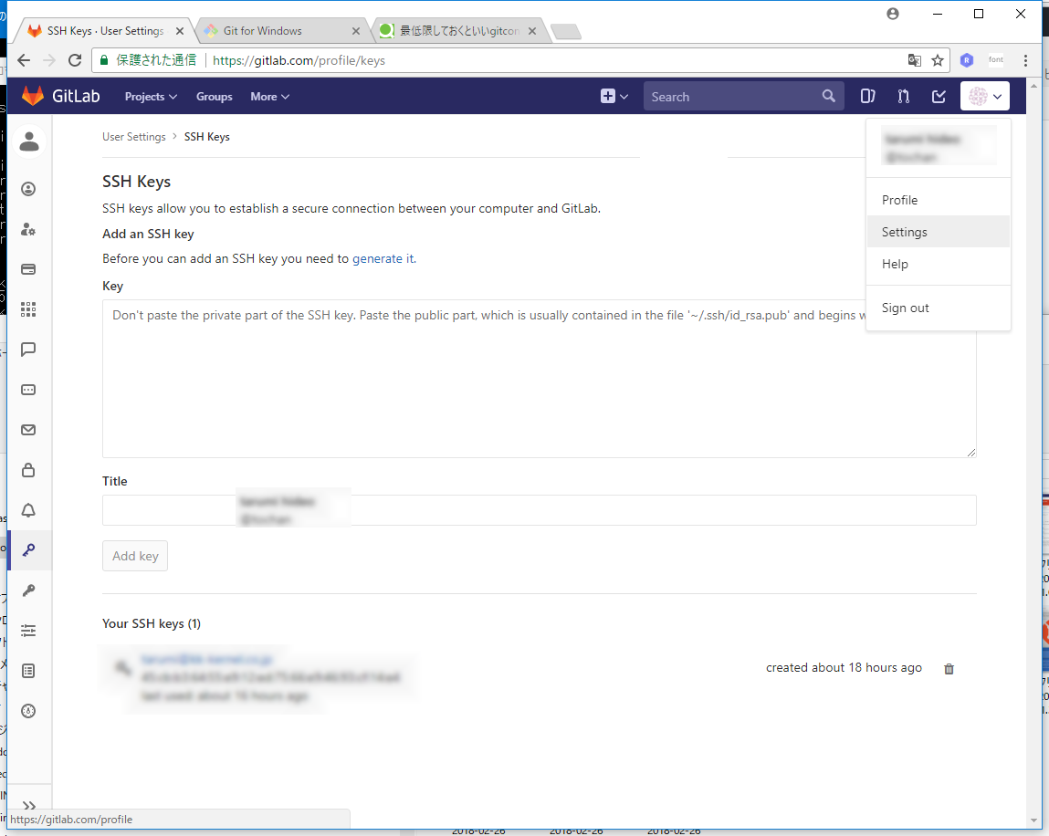Open Notifications via the bell icon
Viewport: 1049px width, 836px height.
pyautogui.click(x=28, y=510)
